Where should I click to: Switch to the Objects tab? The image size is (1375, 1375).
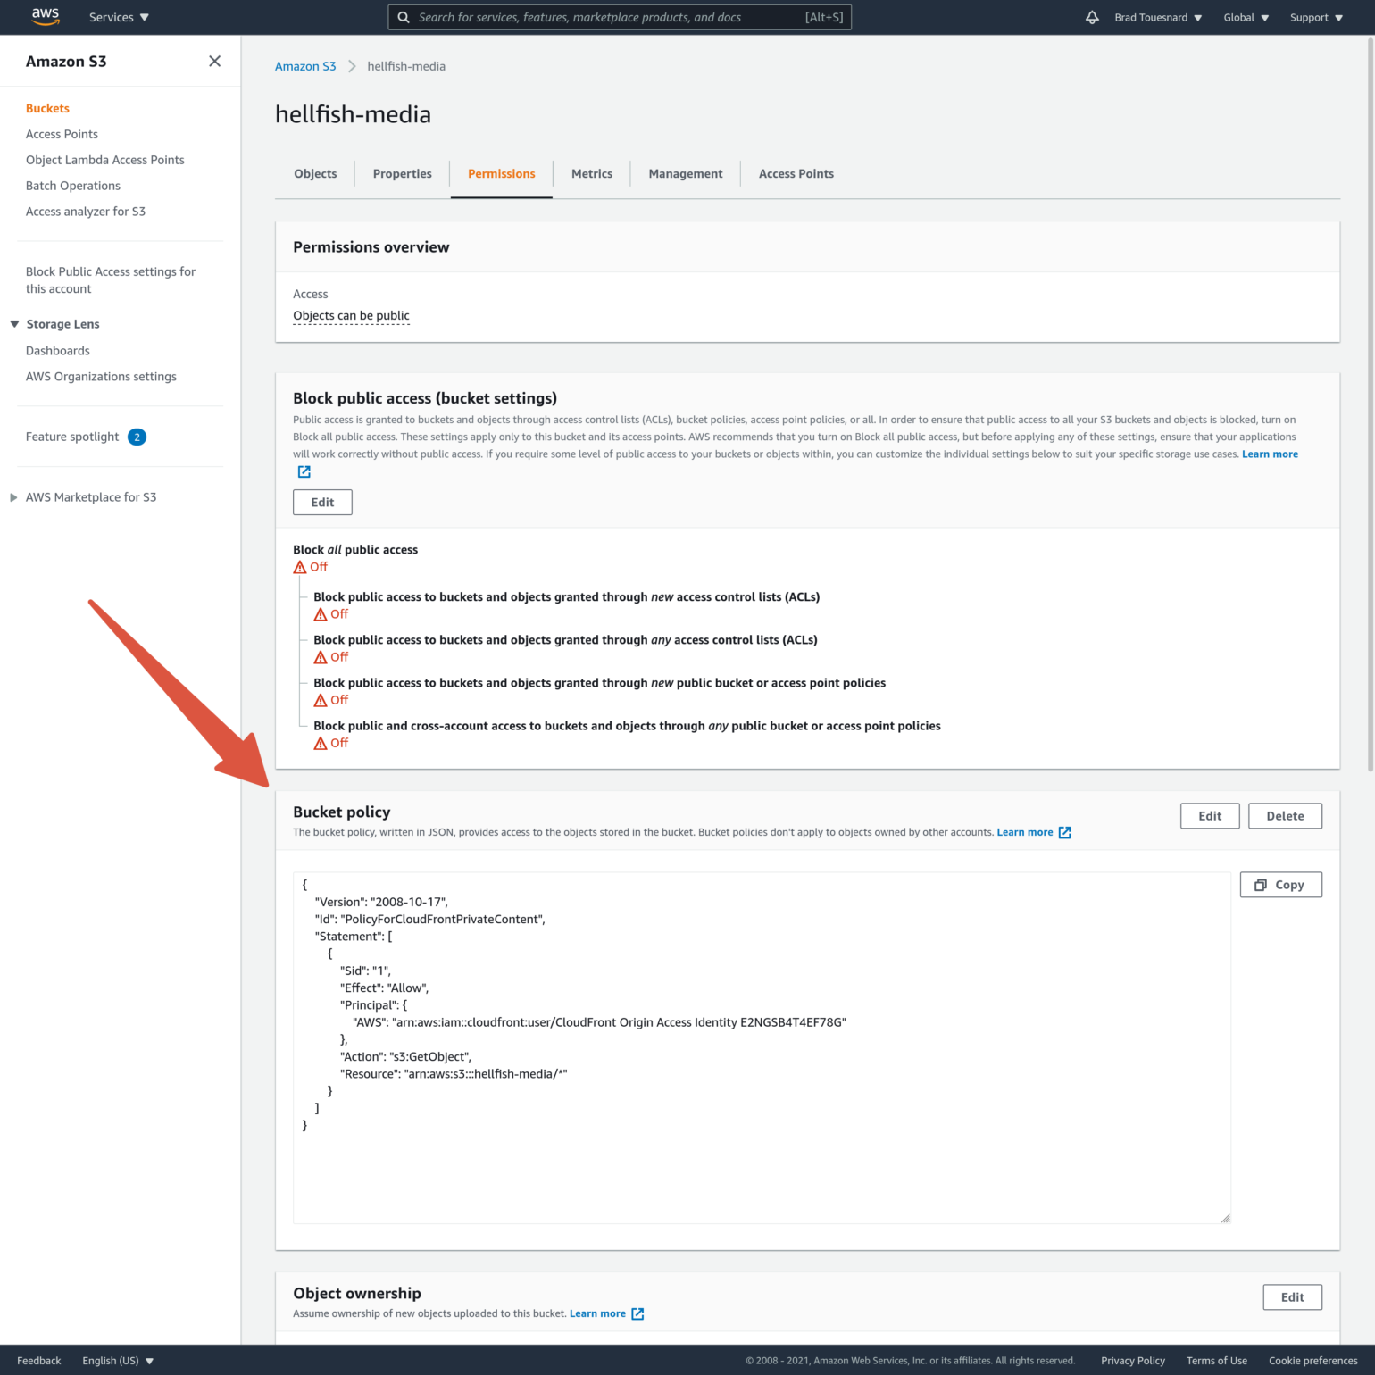314,173
